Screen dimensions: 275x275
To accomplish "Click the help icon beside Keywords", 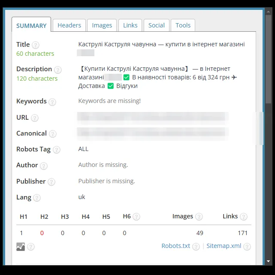I will (x=52, y=102).
